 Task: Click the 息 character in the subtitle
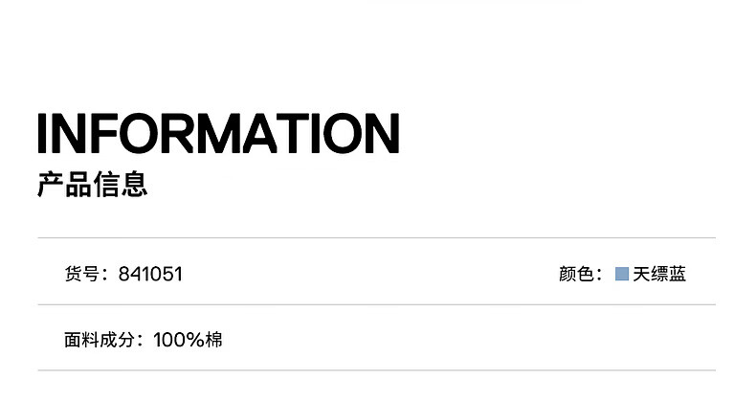[x=135, y=184]
